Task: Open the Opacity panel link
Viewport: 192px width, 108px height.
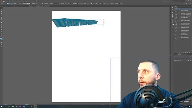Action: point(33,4)
